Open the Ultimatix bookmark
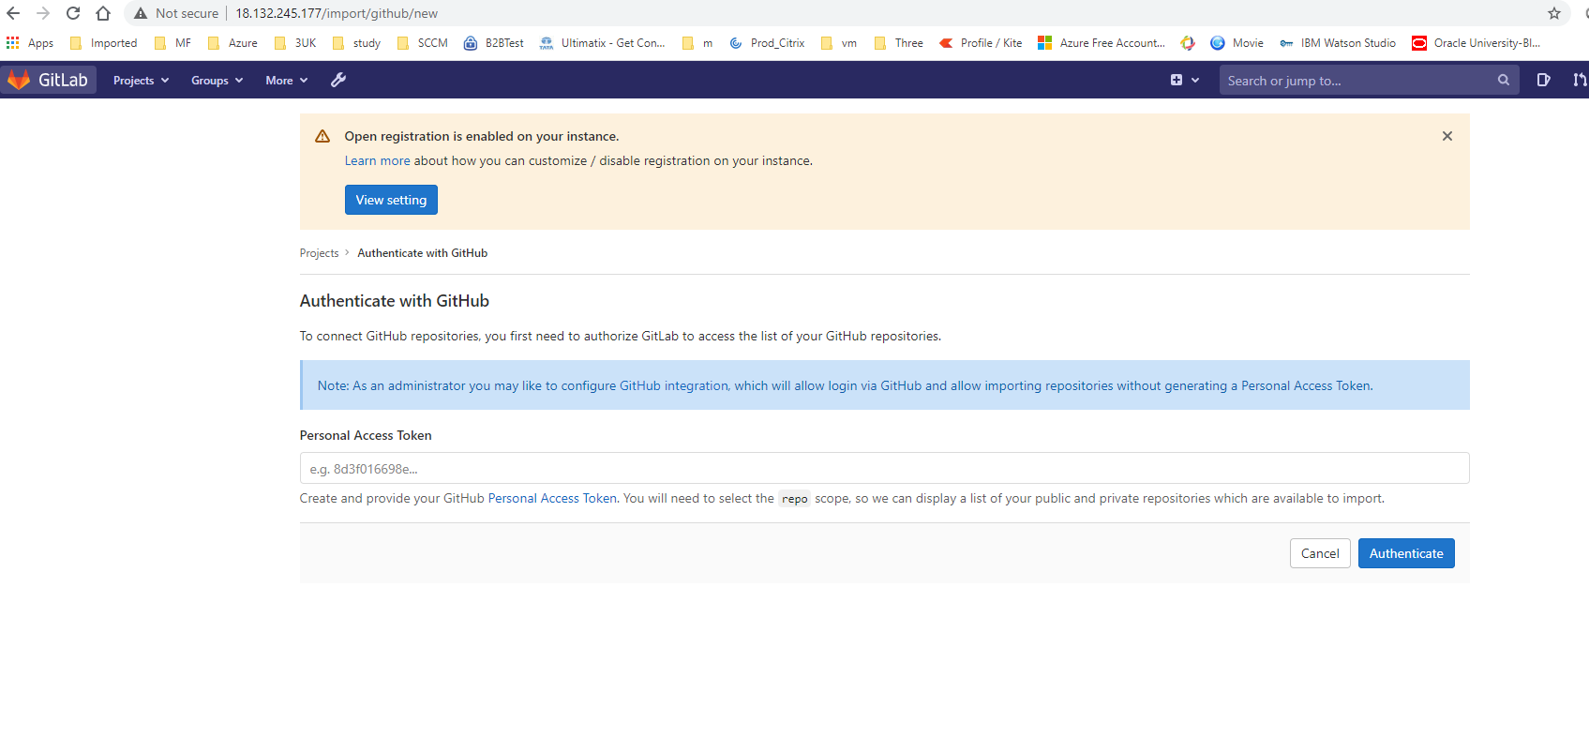Image resolution: width=1589 pixels, height=738 pixels. 602,43
